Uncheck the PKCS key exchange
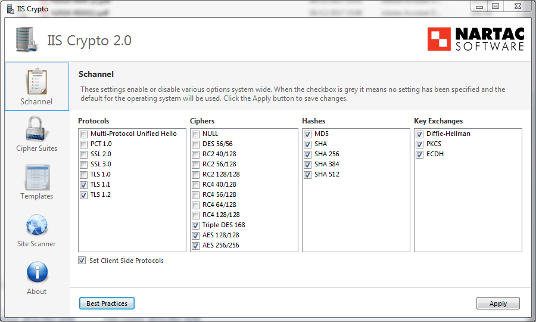This screenshot has width=536, height=322. coord(419,144)
